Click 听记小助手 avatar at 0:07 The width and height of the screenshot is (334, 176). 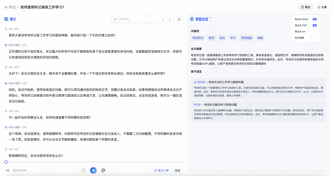click(6, 45)
